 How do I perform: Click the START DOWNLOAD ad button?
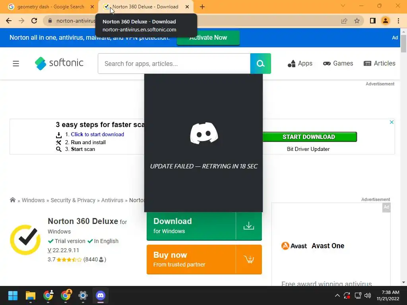coord(309,137)
